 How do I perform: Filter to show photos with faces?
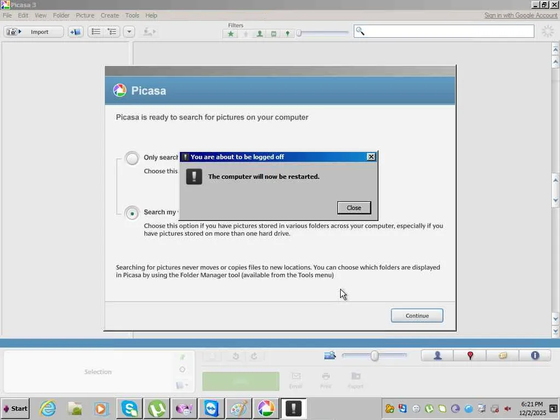point(260,33)
